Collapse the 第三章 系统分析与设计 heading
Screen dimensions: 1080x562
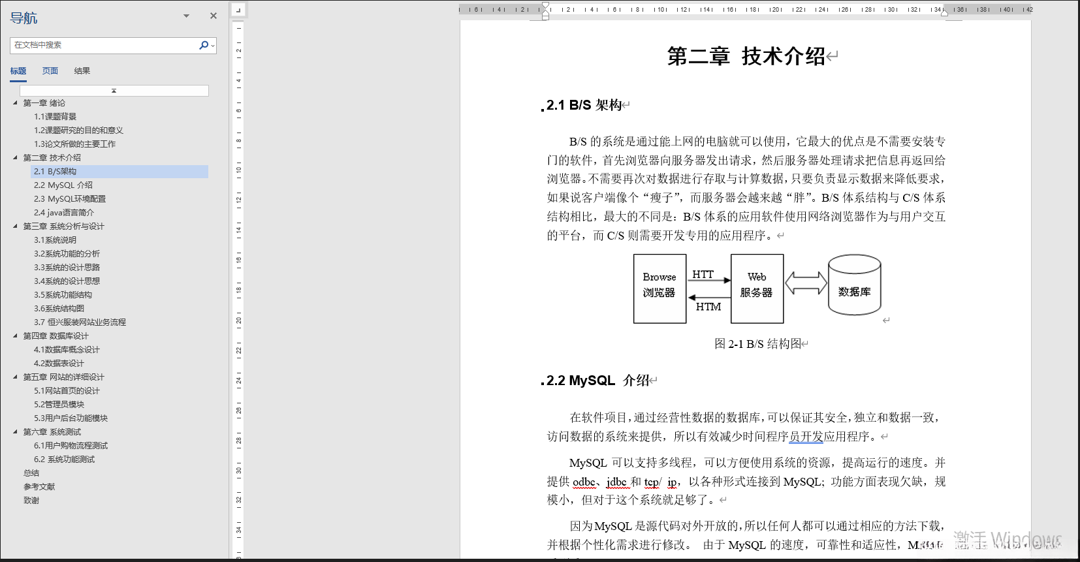pos(15,226)
